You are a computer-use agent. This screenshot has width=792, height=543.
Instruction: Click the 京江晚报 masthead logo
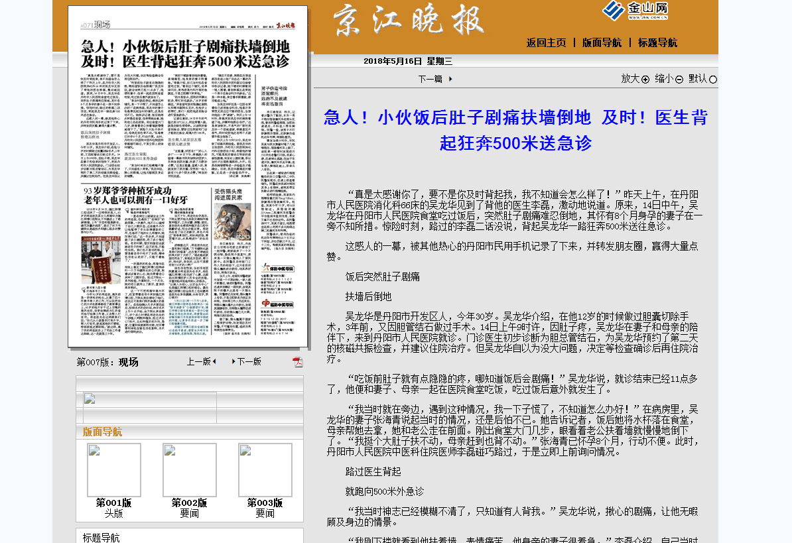coord(409,20)
